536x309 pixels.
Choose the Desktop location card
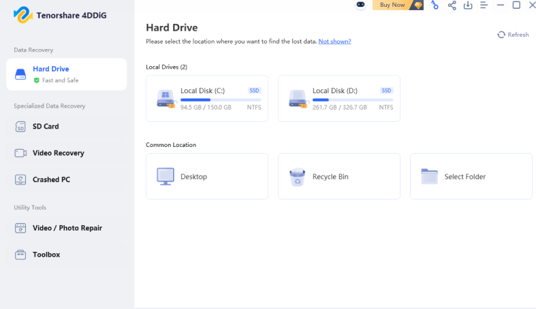(x=207, y=176)
